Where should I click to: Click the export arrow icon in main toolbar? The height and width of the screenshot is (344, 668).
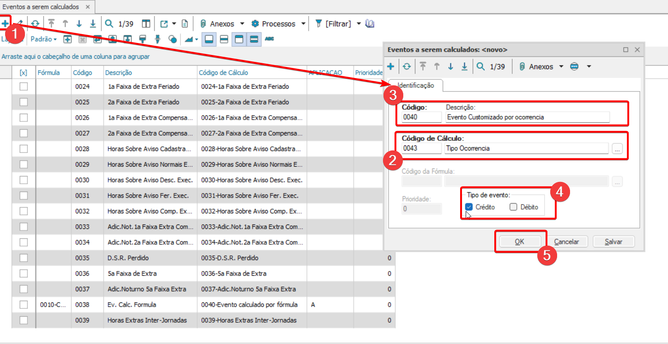coord(164,24)
